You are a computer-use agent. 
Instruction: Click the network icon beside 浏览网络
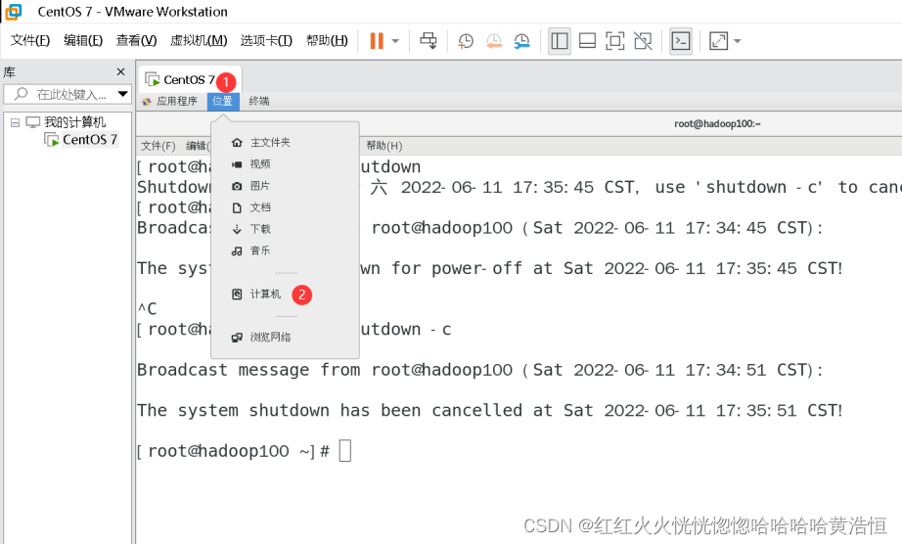pyautogui.click(x=237, y=338)
